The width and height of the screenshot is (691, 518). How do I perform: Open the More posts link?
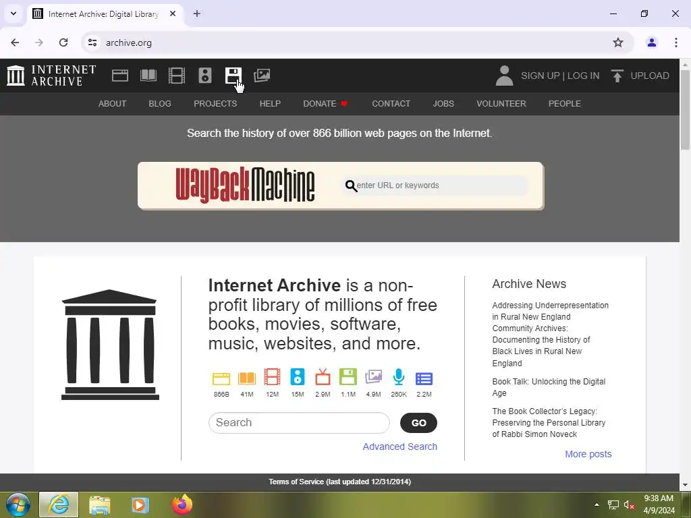point(588,454)
